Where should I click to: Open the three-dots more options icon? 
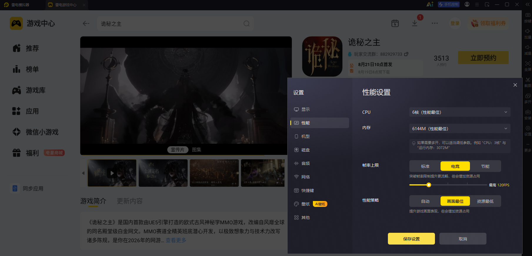point(435,23)
